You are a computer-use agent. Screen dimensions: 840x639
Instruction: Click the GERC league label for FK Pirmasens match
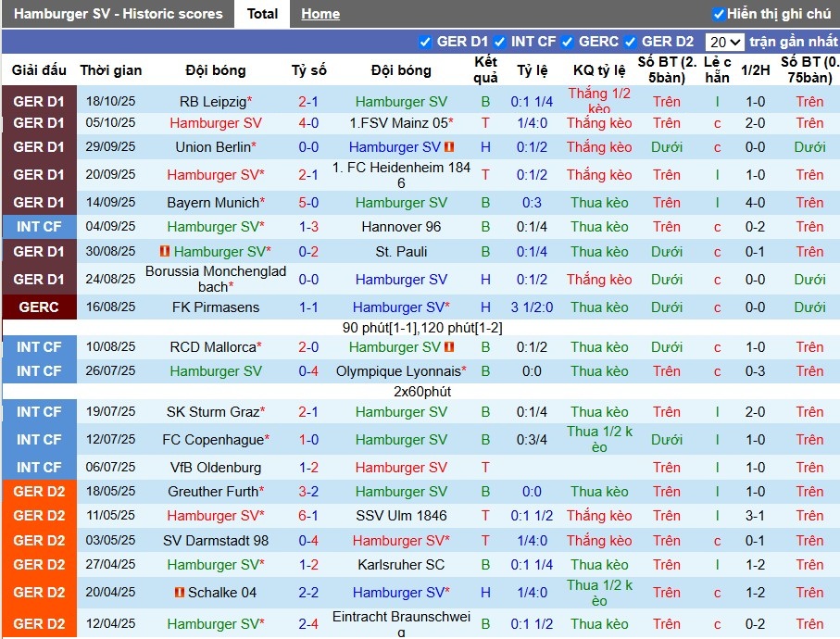coord(39,307)
